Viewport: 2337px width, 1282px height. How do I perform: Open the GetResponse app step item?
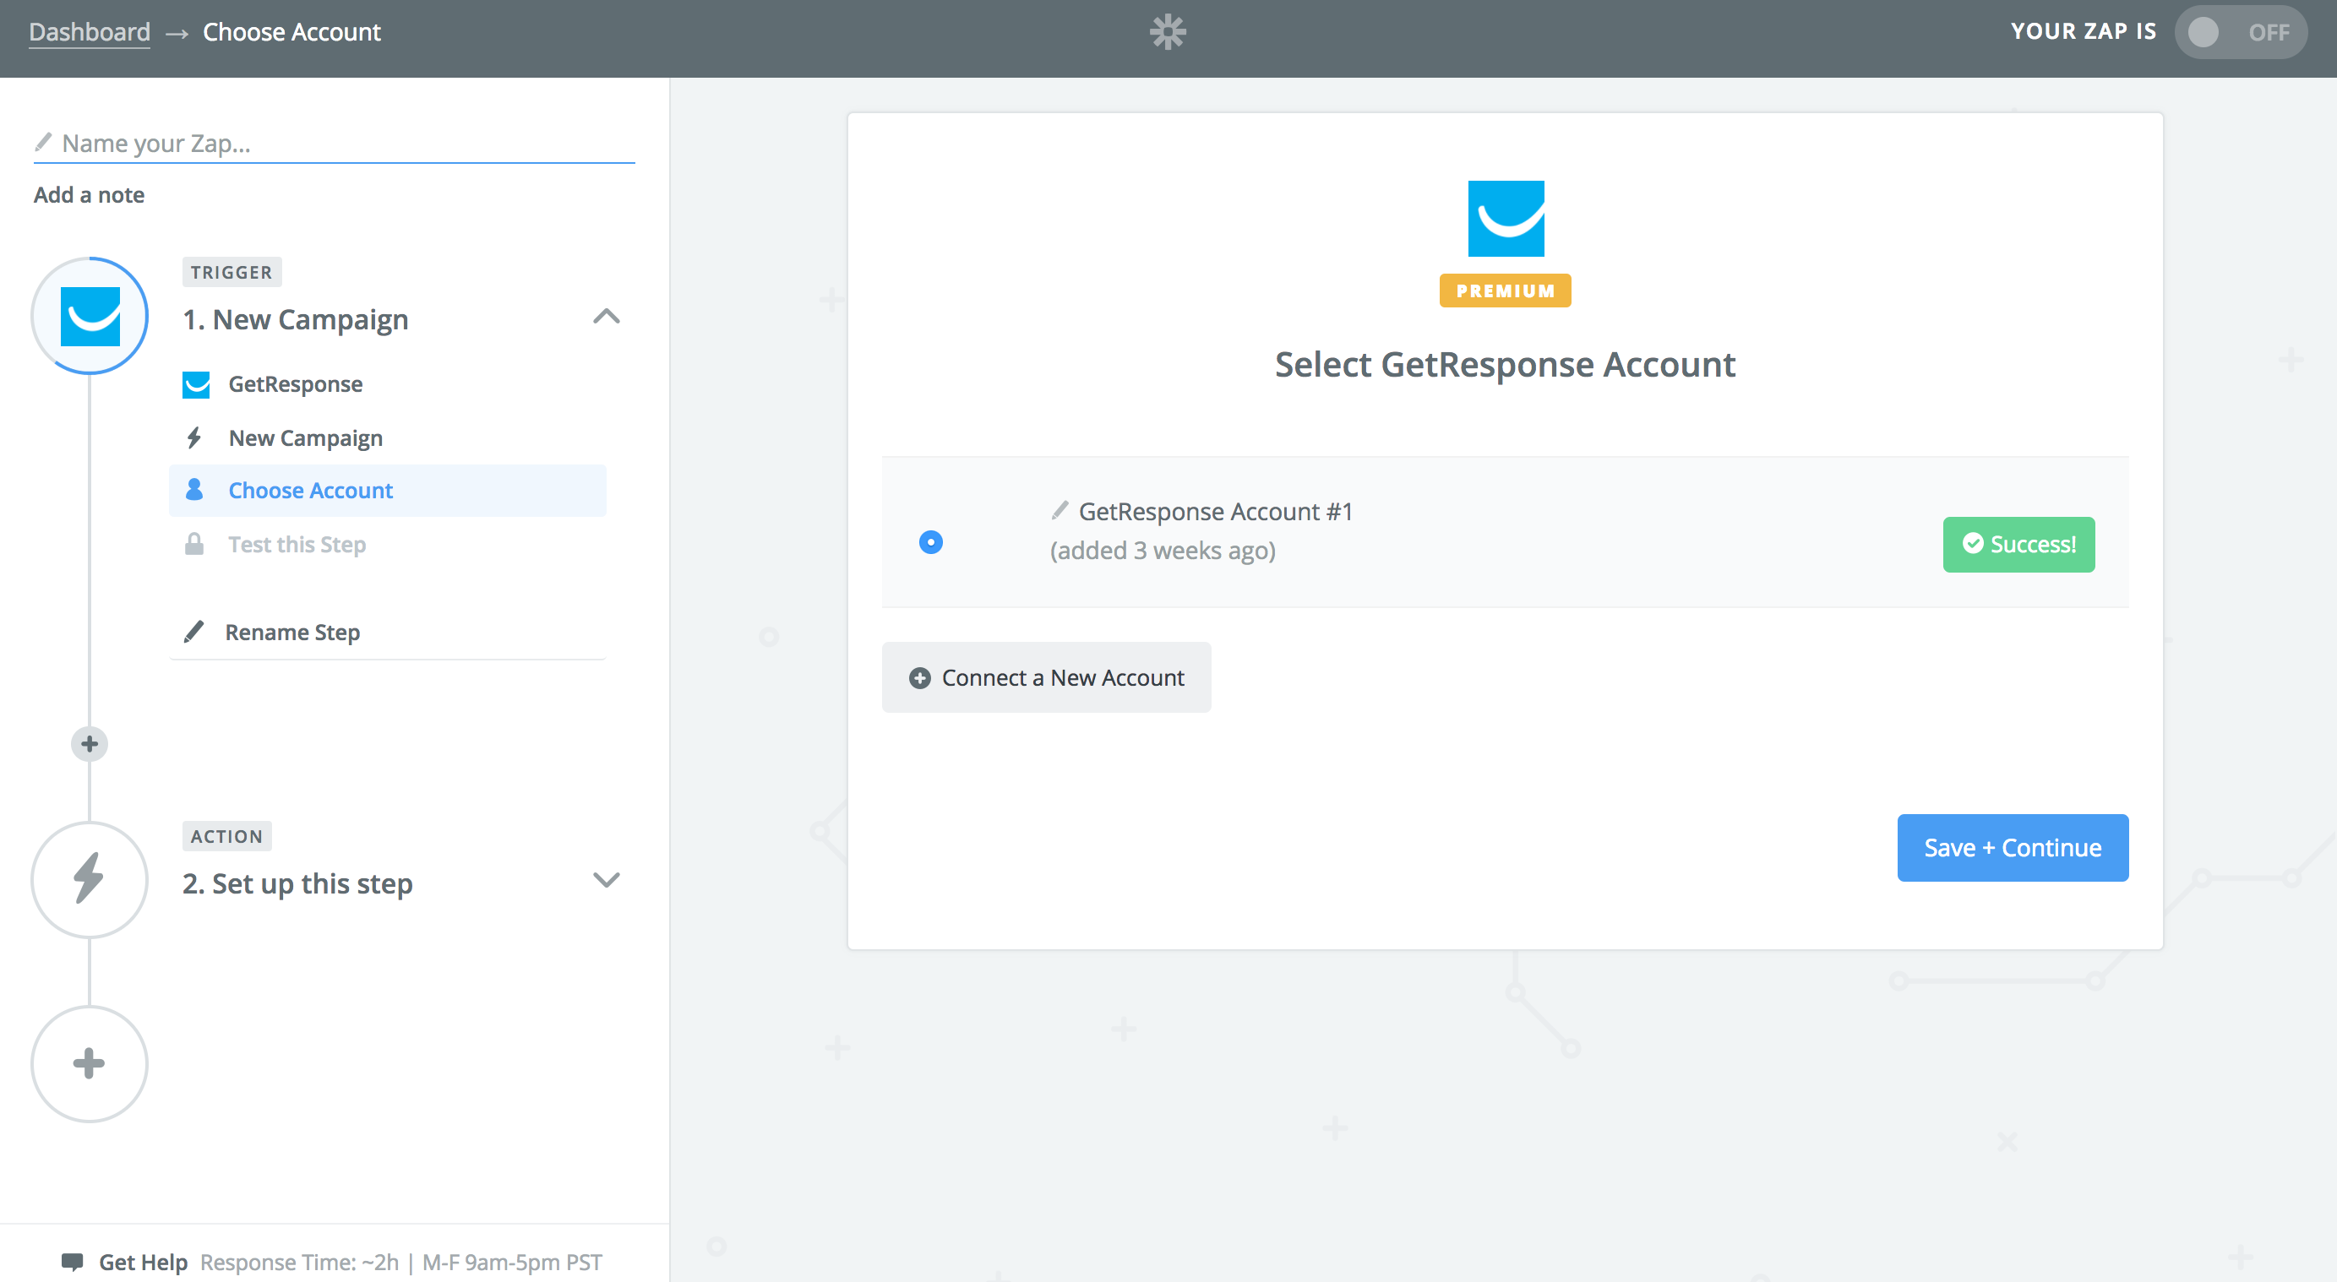[387, 384]
